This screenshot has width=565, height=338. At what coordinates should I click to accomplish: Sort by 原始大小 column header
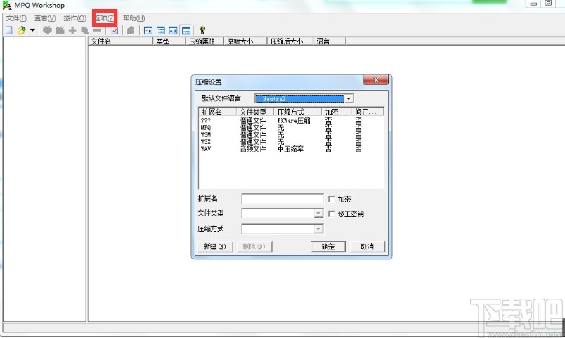245,41
